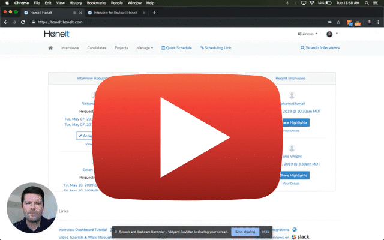Open the Katie Wright name link
The height and width of the screenshot is (240, 384).
(x=292, y=156)
